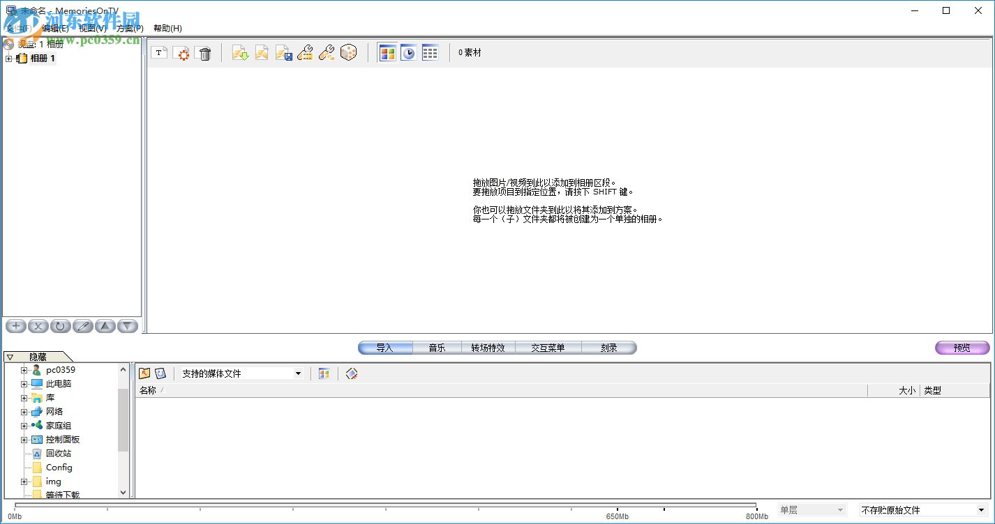Collapse the browser panel with 隐藏 tab
Viewport: 995px width, 524px height.
[37, 357]
